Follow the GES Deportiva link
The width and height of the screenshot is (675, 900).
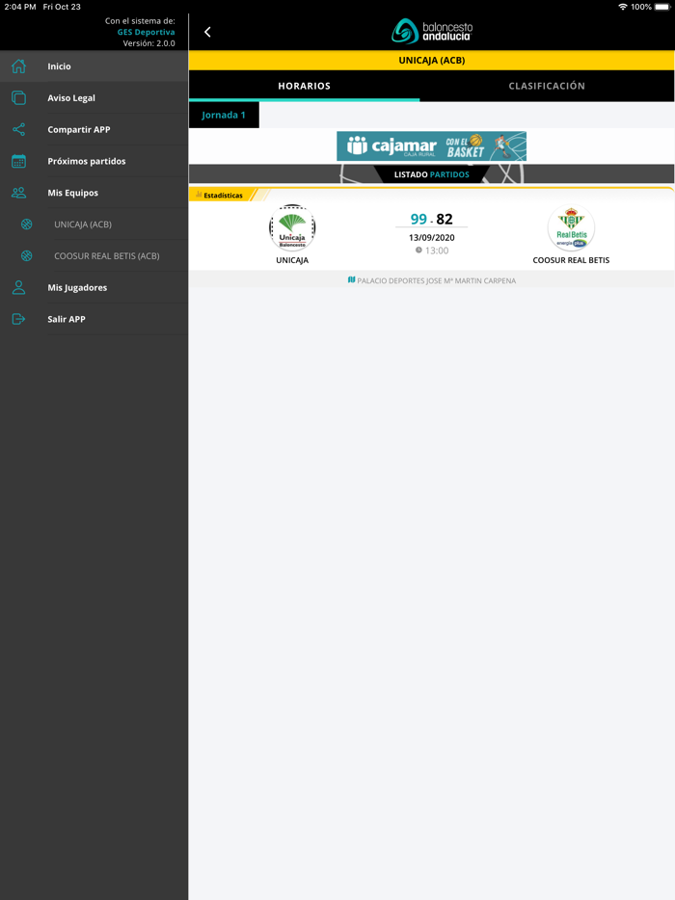tap(146, 32)
